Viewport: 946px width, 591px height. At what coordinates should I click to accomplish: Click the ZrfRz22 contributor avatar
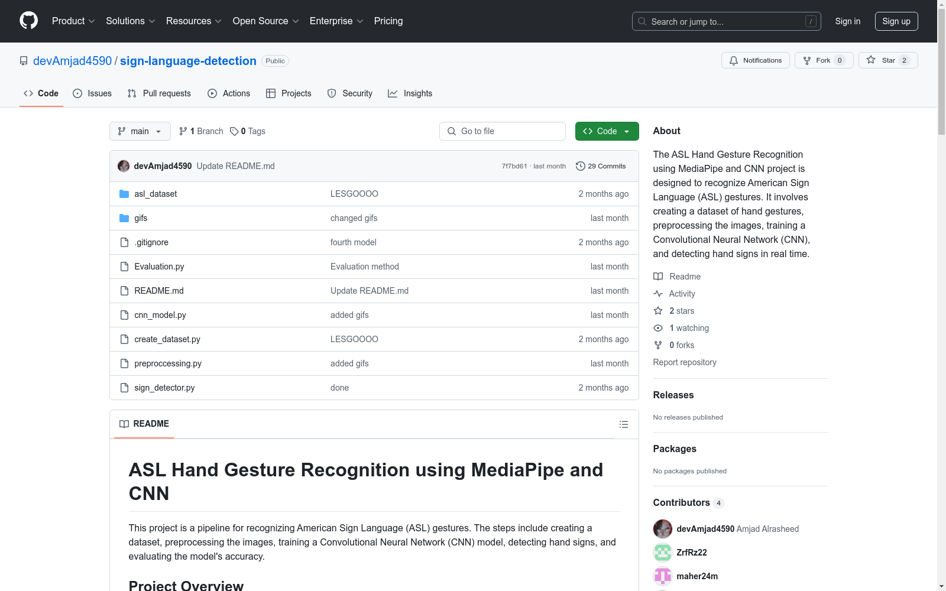(x=662, y=553)
